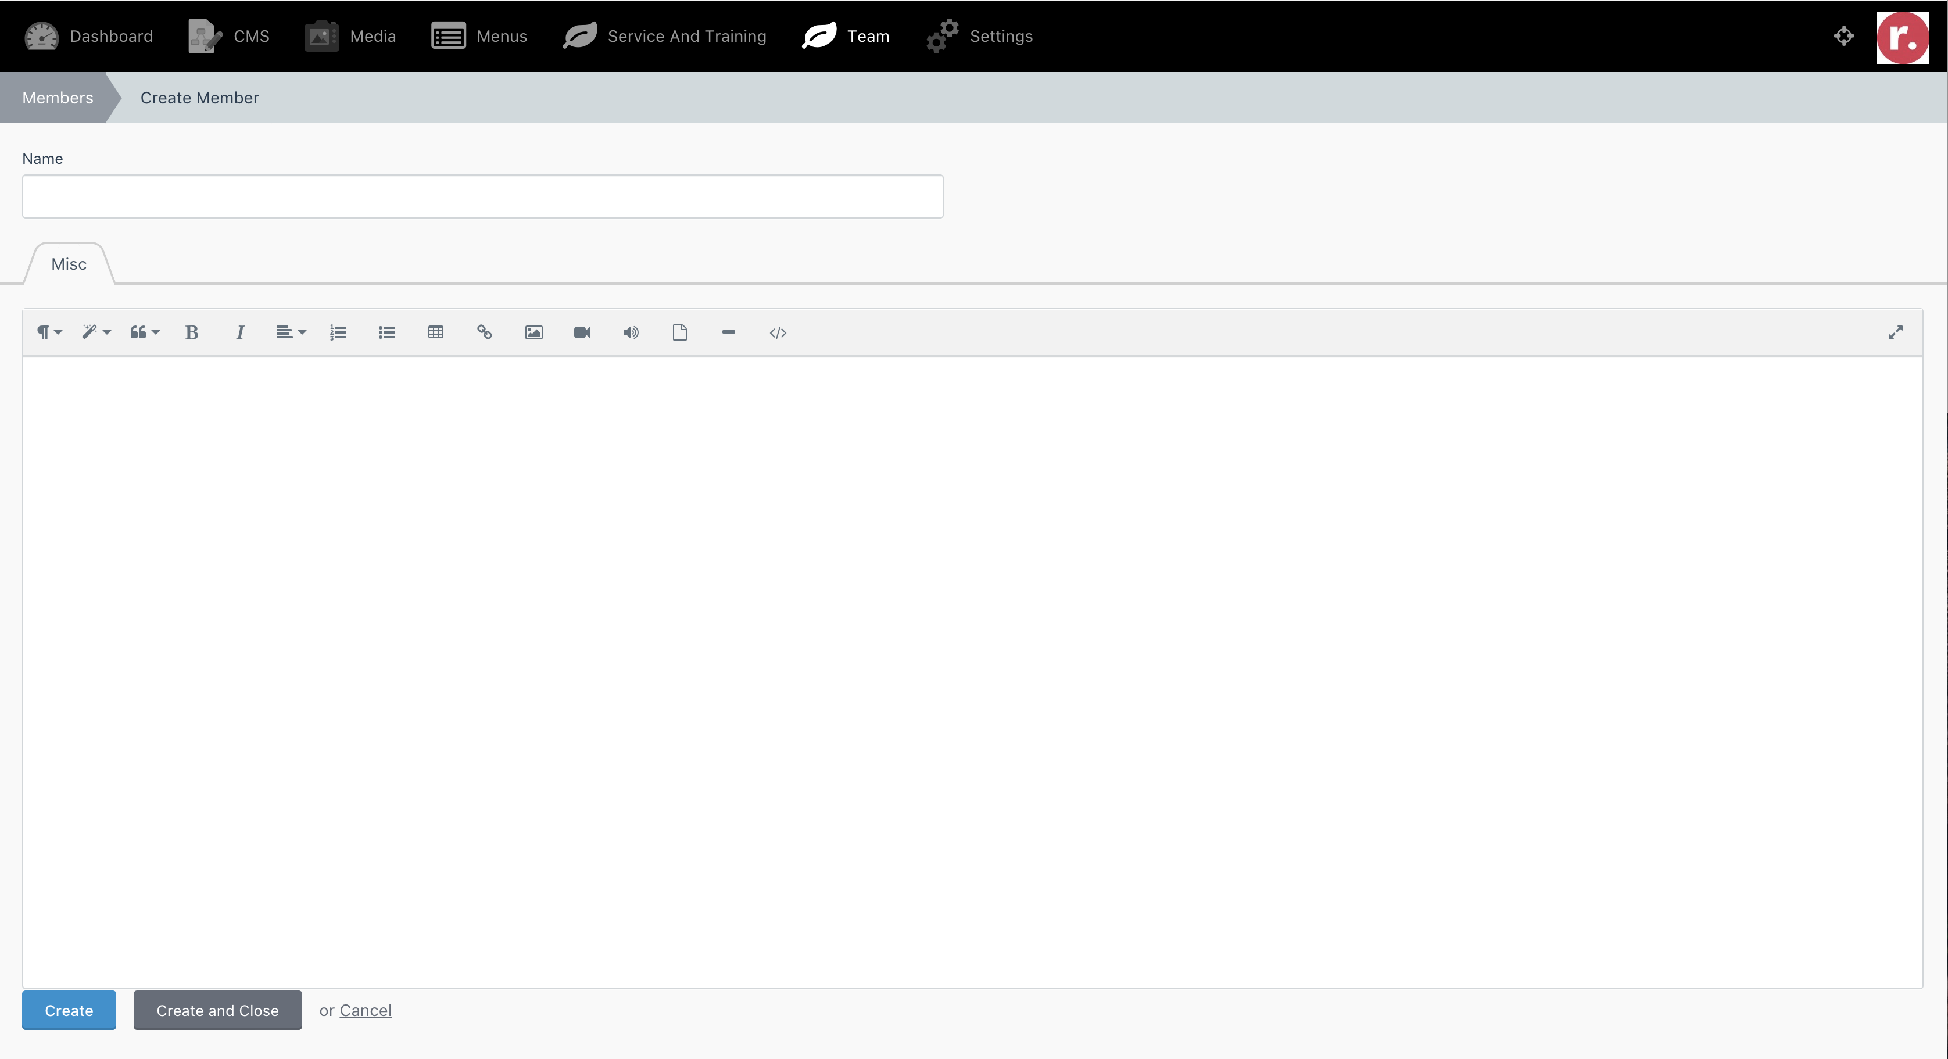Toggle italic formatting in editor
This screenshot has height=1059, width=1948.
(x=239, y=333)
